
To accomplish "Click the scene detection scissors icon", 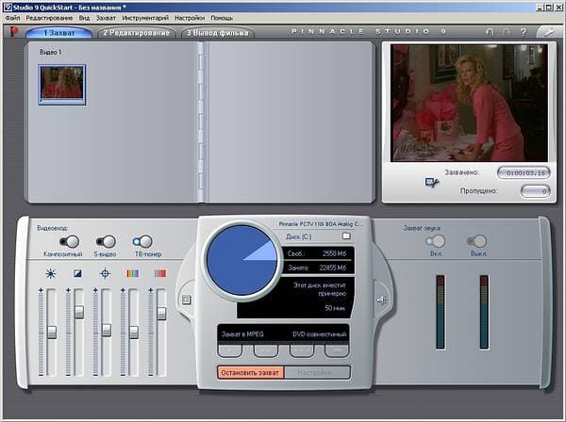I will tap(432, 183).
